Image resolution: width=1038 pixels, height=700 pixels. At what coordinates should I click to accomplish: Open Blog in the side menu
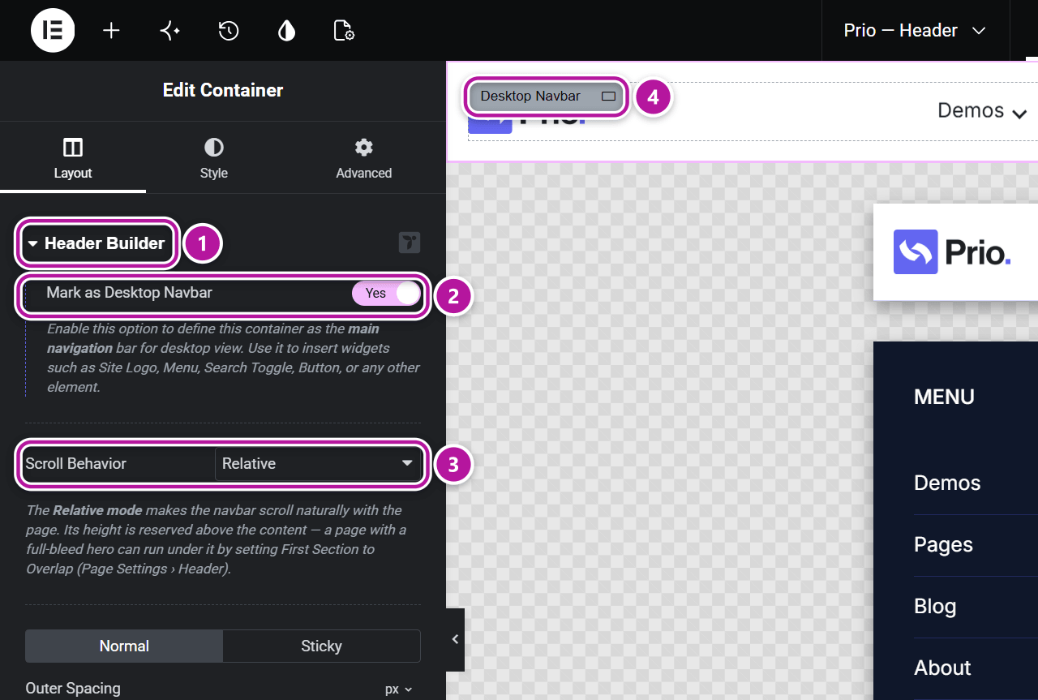point(935,606)
